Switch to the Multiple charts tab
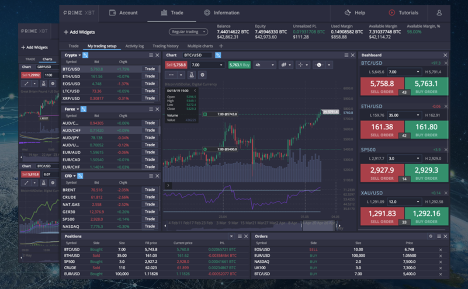468x289 pixels. pos(200,46)
